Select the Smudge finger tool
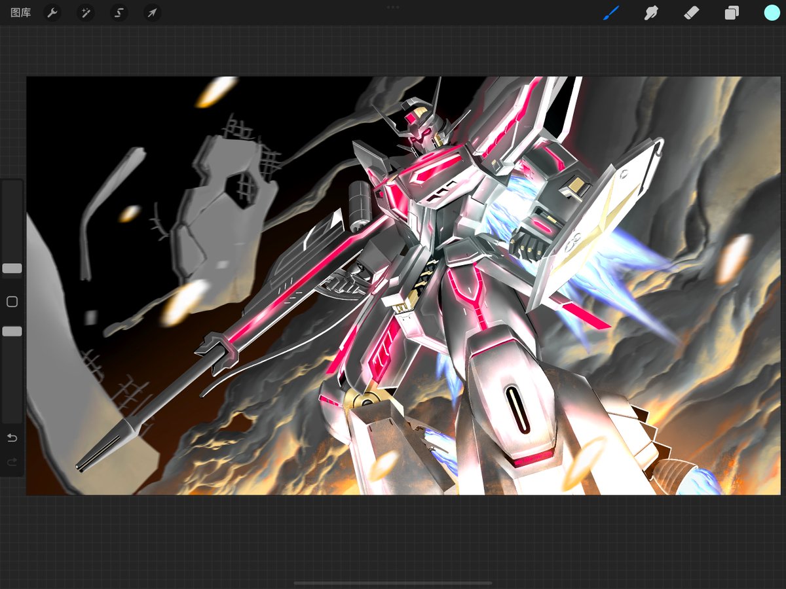The image size is (786, 589). click(651, 12)
